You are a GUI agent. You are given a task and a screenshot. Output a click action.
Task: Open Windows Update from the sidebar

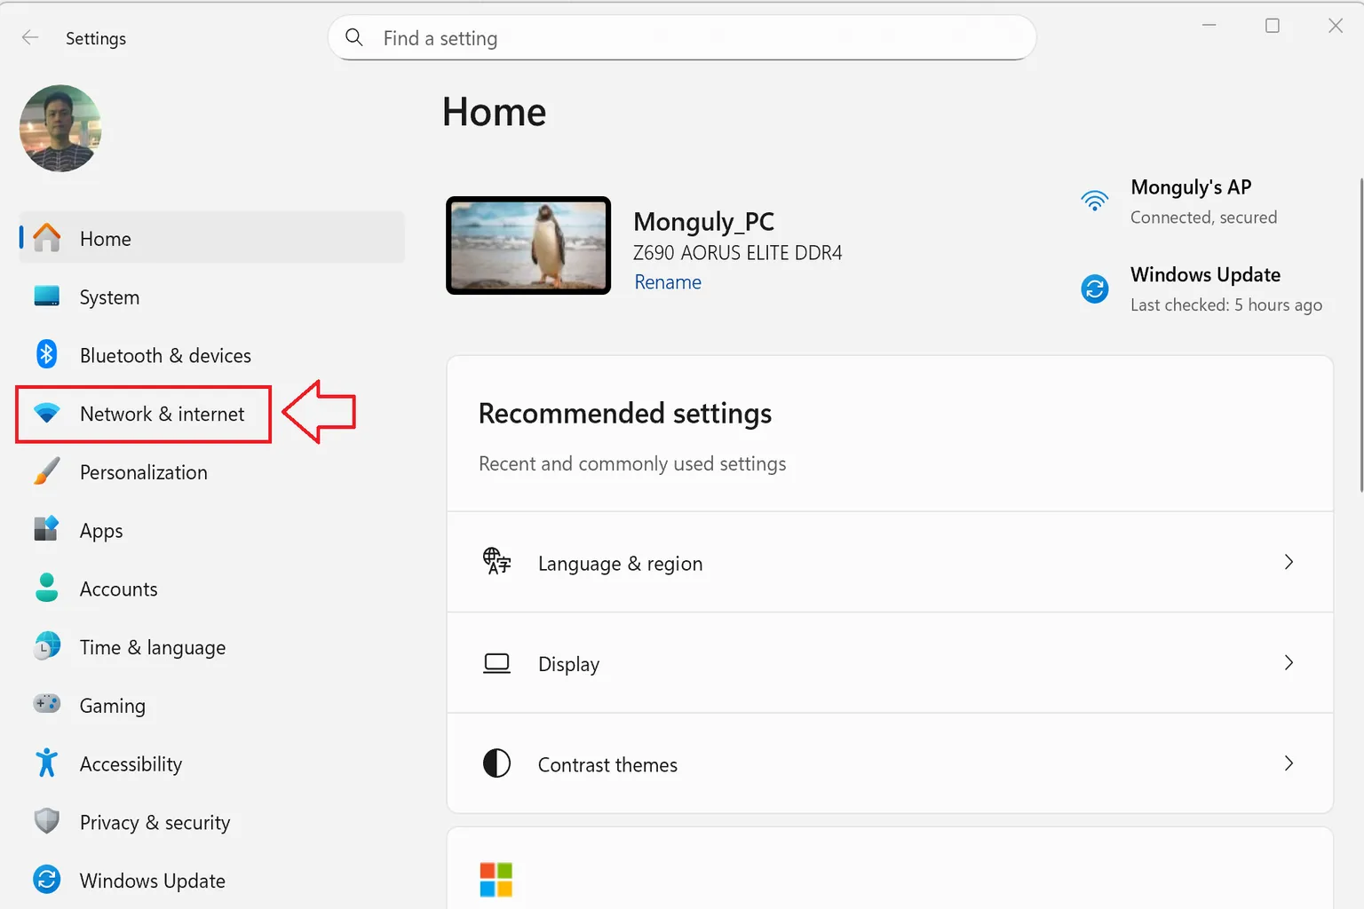[x=211, y=881]
